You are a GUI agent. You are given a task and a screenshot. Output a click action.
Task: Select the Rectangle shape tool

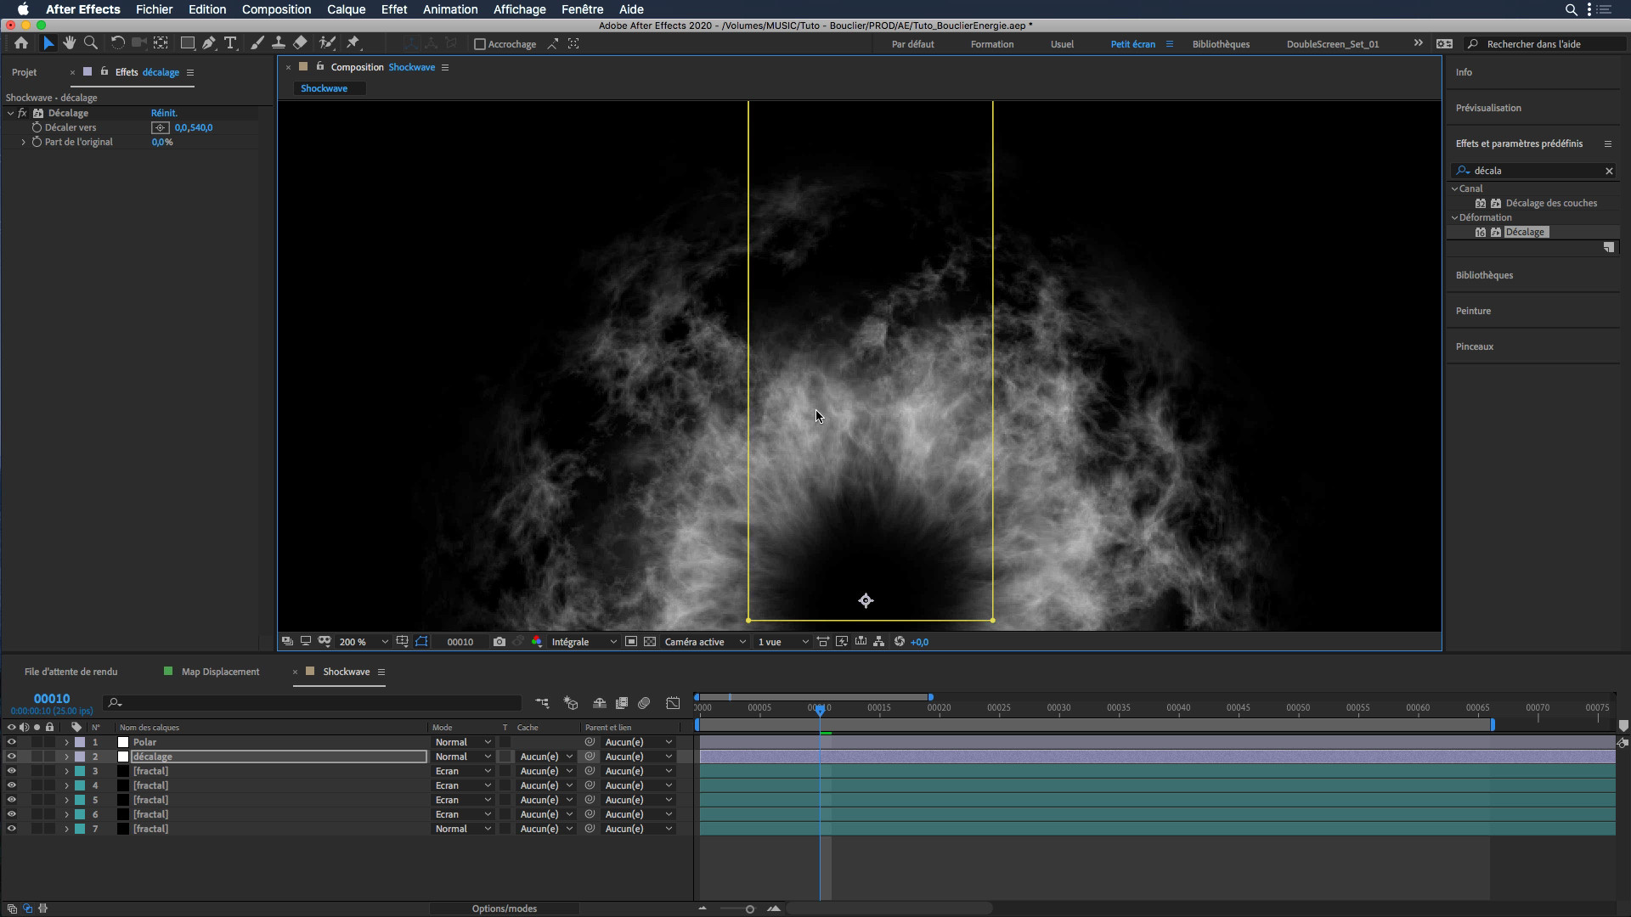point(187,43)
